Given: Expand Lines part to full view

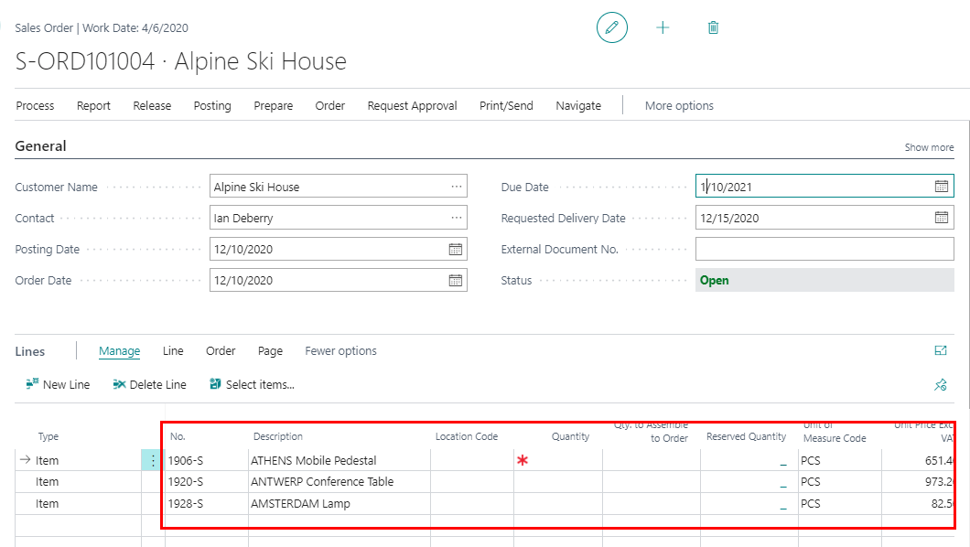Looking at the screenshot, I should click(941, 350).
